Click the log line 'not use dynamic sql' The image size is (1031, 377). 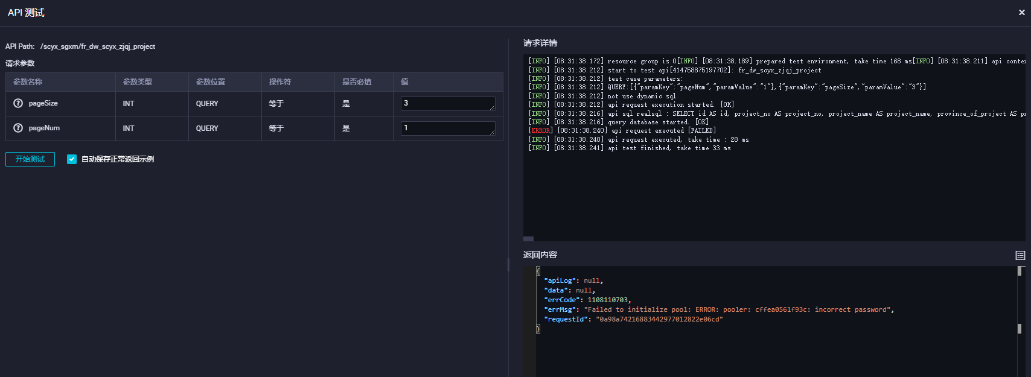602,96
